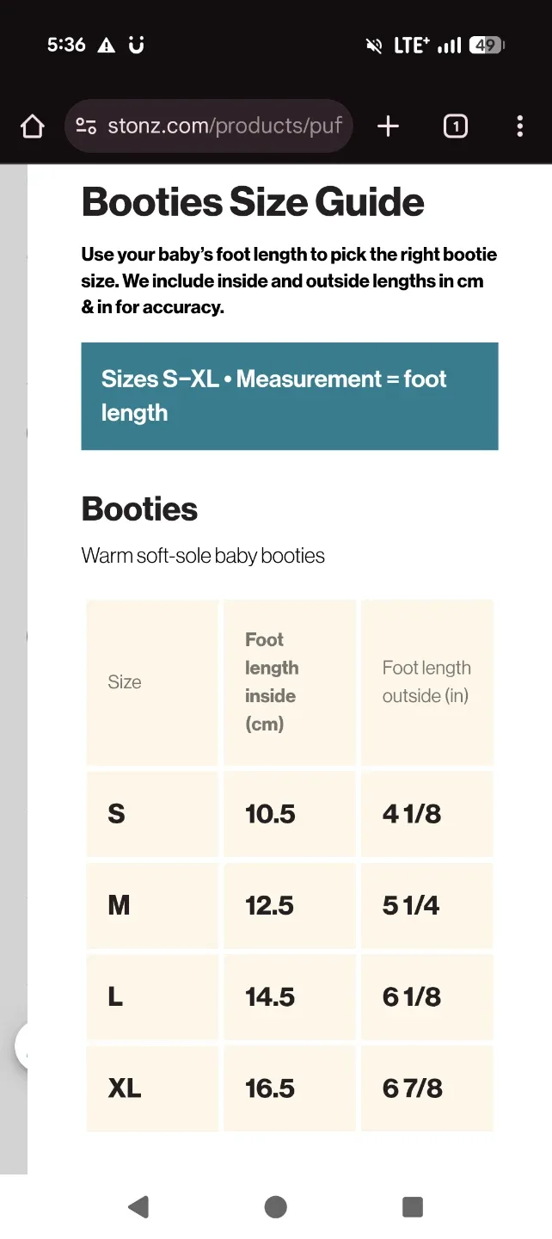The height and width of the screenshot is (1239, 552).
Task: Open site connection settings in the address bar
Action: [85, 126]
